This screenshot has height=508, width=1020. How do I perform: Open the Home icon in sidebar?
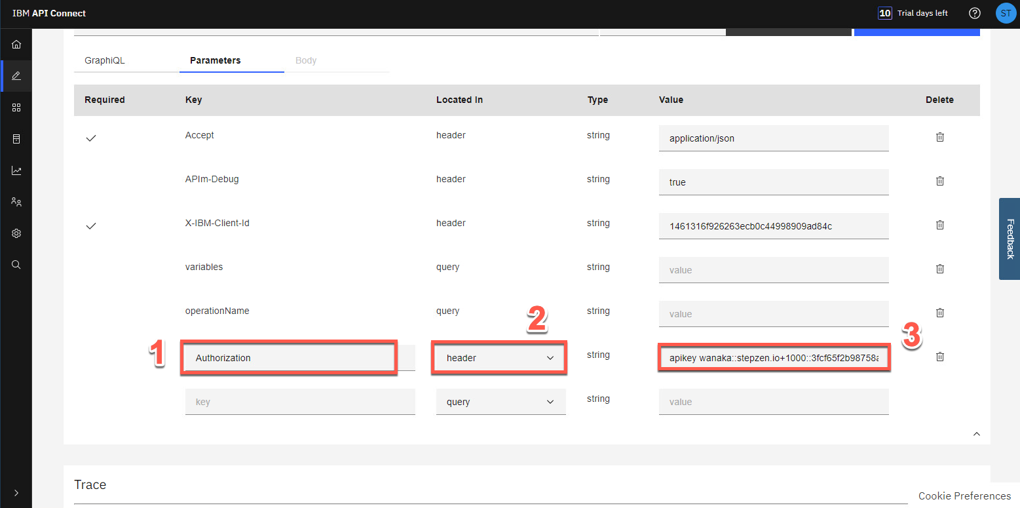pos(16,45)
